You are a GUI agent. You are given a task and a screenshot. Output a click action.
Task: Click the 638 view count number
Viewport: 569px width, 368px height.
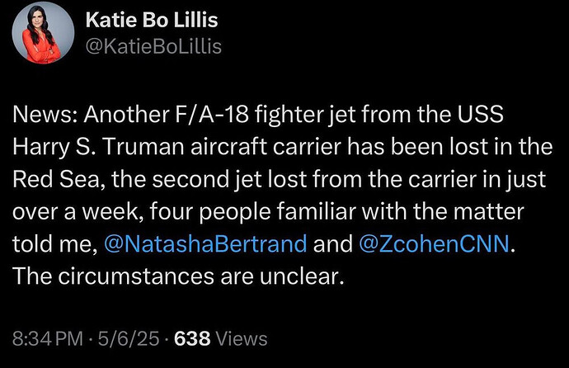tap(192, 338)
